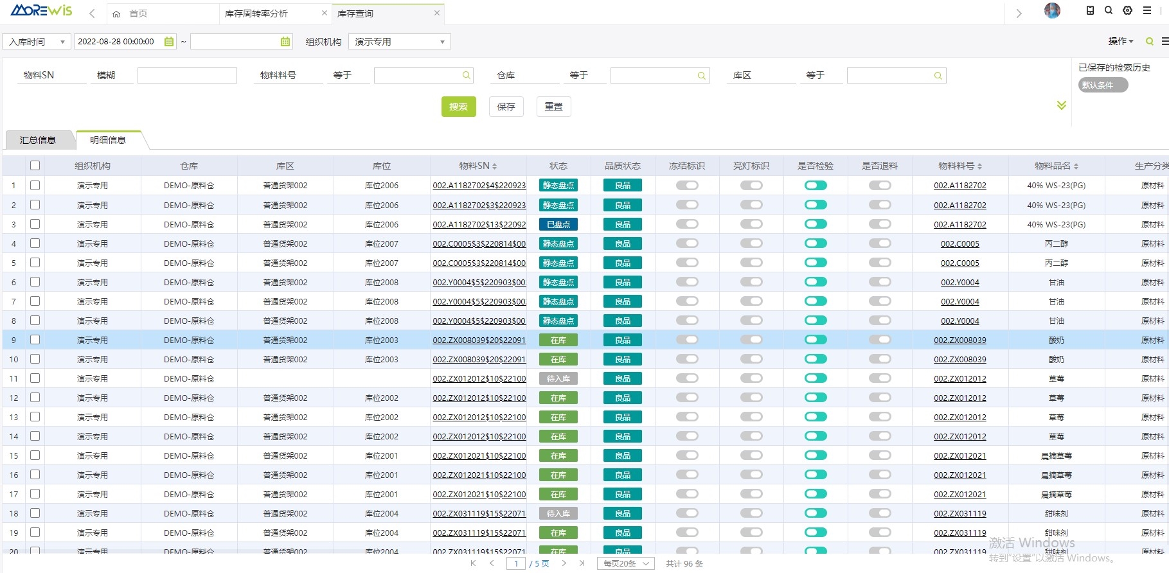
Task: Click the green 搜索 button
Action: 458,107
